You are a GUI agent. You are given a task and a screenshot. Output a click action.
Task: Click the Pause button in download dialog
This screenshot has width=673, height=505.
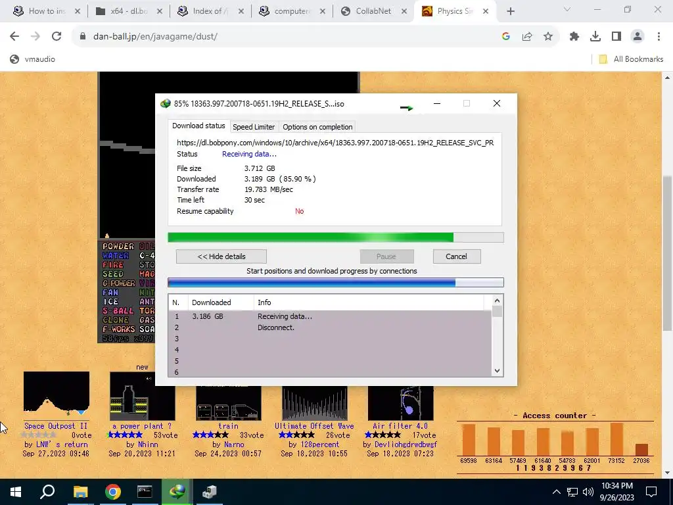(386, 256)
